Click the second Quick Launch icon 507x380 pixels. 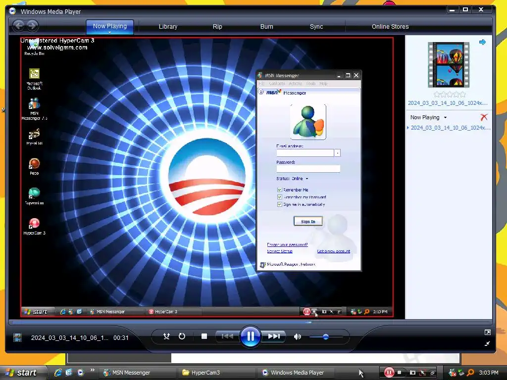(x=69, y=373)
